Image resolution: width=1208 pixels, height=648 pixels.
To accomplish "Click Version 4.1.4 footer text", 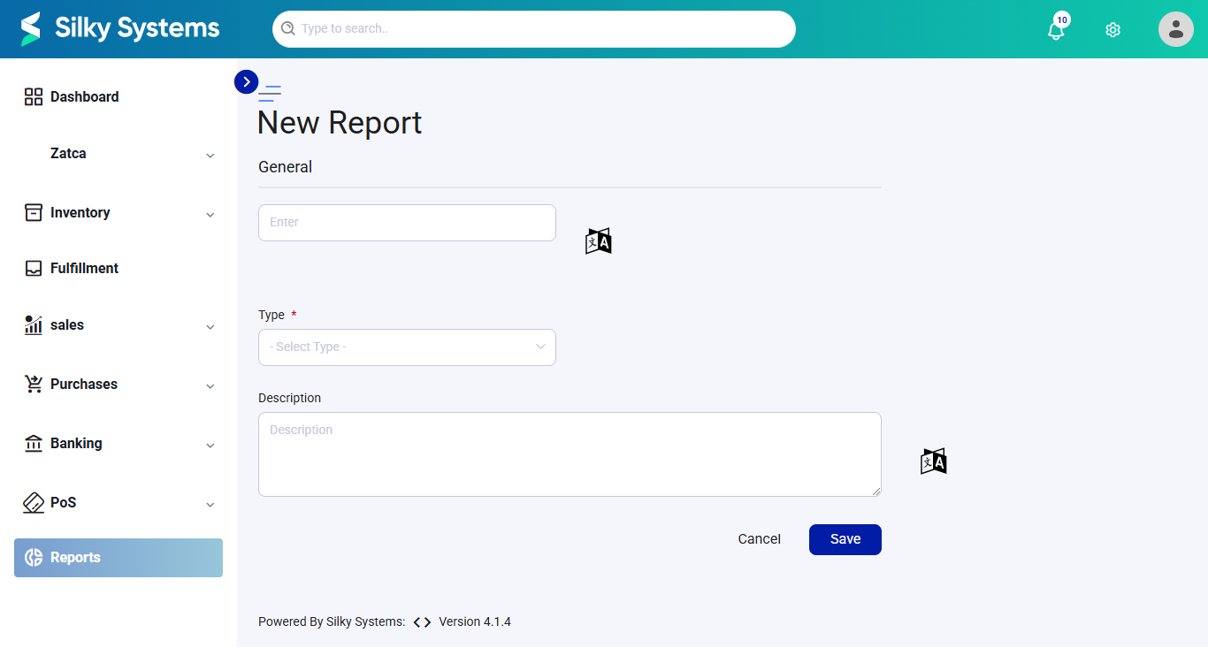I will pos(475,621).
